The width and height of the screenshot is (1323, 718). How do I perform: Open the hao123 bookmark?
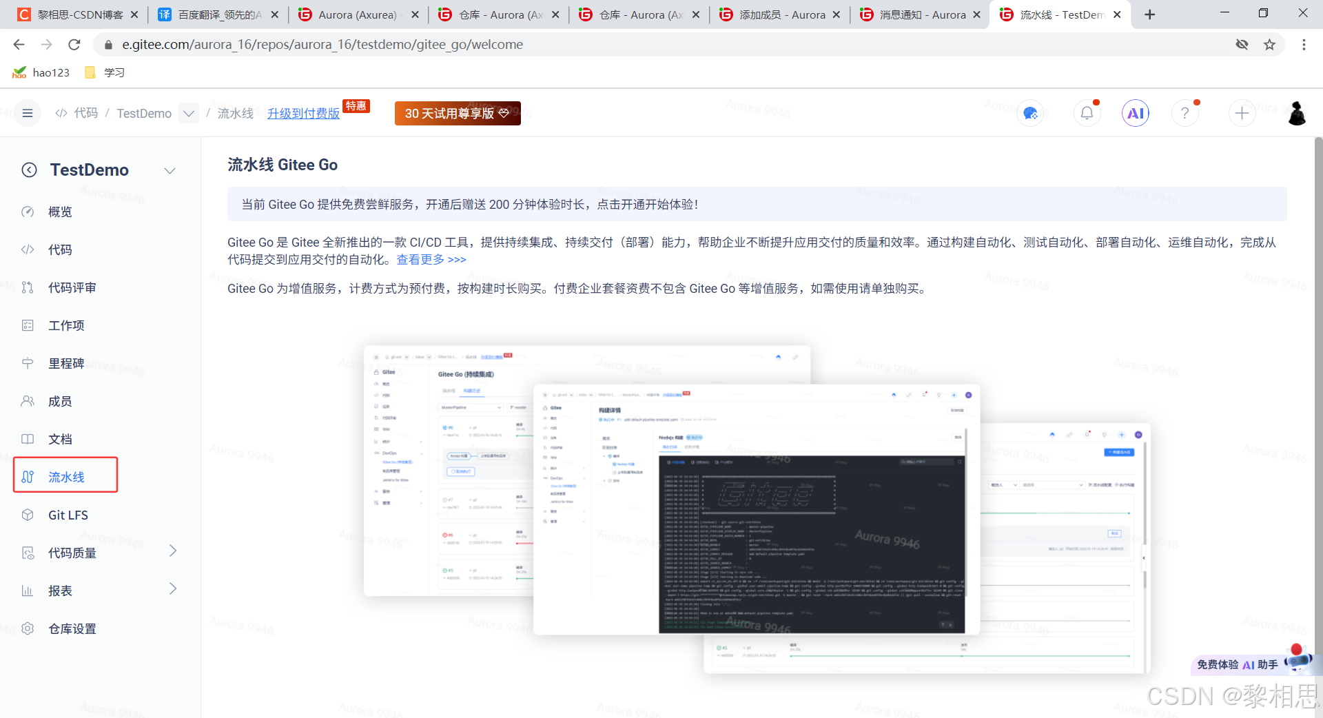click(41, 72)
